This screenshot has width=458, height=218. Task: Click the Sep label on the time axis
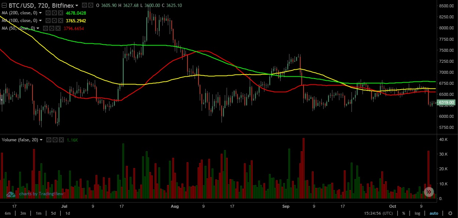tap(286, 206)
